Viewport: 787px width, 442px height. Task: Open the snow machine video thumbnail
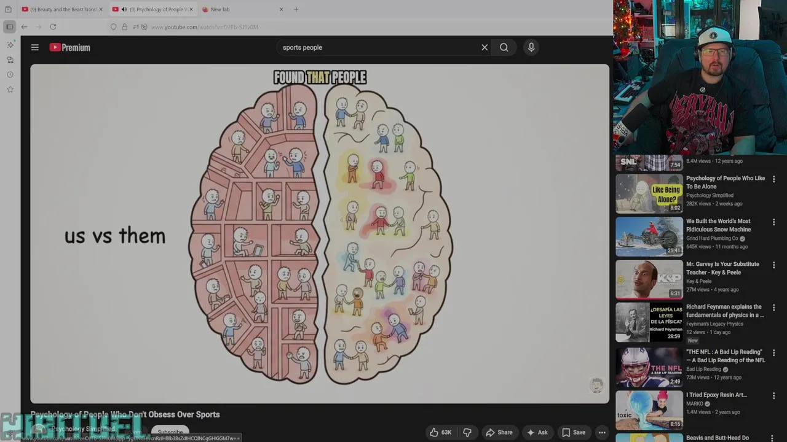coord(649,236)
